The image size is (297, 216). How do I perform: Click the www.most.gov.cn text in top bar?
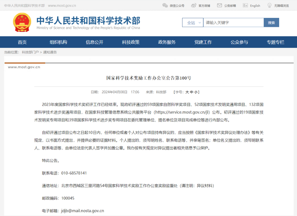point(62,6)
